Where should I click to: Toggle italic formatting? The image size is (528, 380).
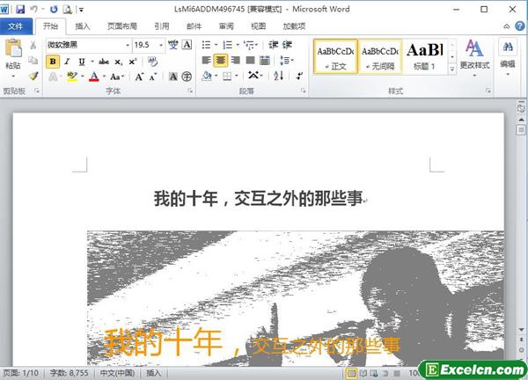67,62
